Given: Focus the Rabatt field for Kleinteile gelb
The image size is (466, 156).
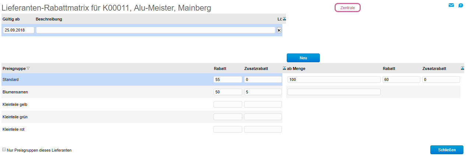Looking at the screenshot, I should (227, 104).
